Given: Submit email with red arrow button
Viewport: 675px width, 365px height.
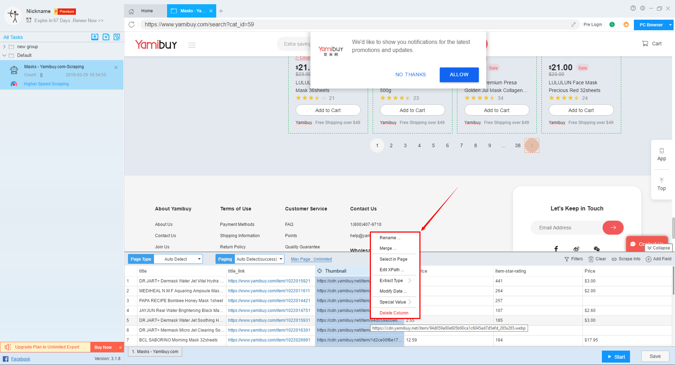Looking at the screenshot, I should 613,228.
